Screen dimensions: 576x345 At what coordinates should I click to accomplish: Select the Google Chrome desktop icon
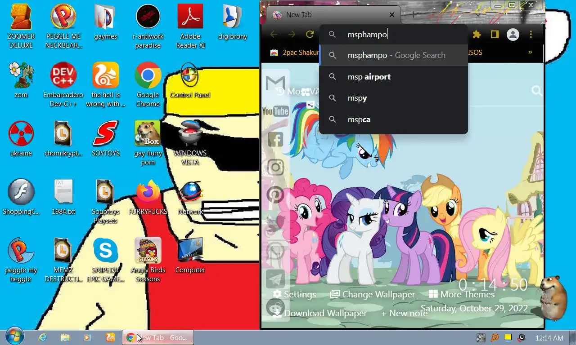tap(148, 85)
